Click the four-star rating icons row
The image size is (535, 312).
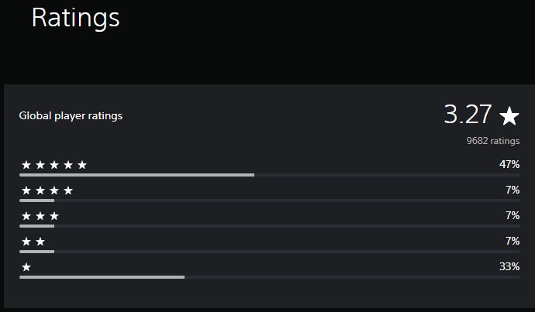pyautogui.click(x=47, y=190)
